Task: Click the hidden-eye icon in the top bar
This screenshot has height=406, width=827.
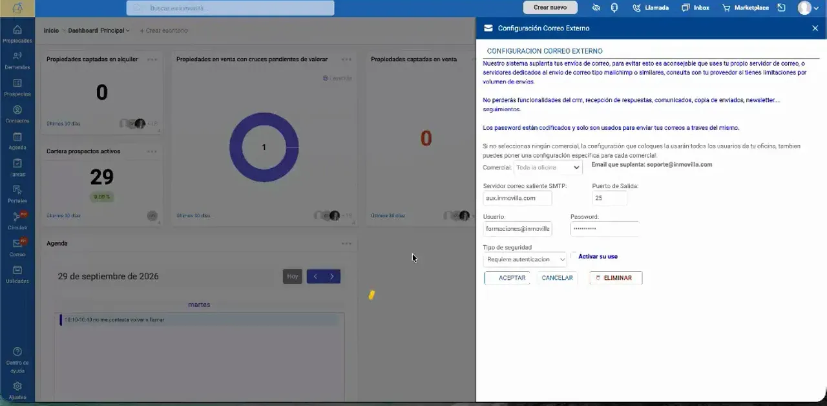Action: pyautogui.click(x=596, y=8)
